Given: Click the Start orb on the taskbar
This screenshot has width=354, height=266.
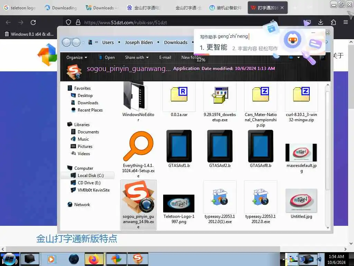Looking at the screenshot, I should (9, 259).
